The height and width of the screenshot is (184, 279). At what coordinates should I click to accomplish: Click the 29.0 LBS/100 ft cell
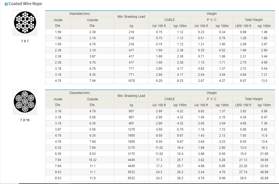pyautogui.click(x=243, y=178)
